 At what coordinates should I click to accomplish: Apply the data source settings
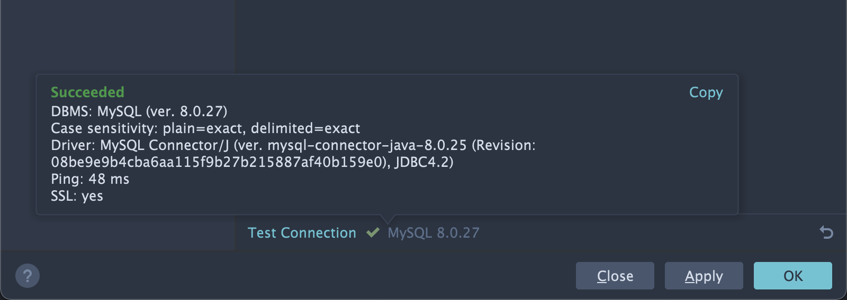pyautogui.click(x=704, y=276)
